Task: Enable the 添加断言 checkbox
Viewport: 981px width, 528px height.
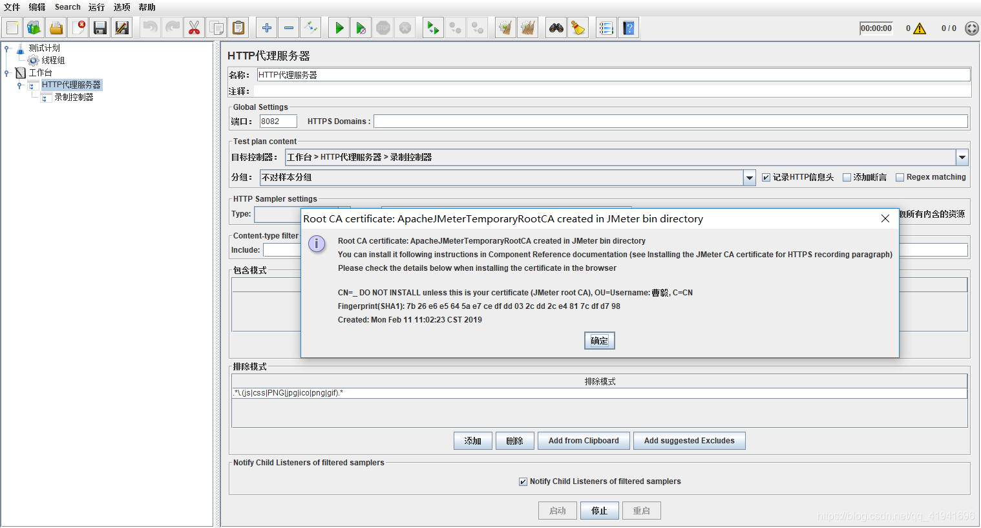Action: point(847,177)
